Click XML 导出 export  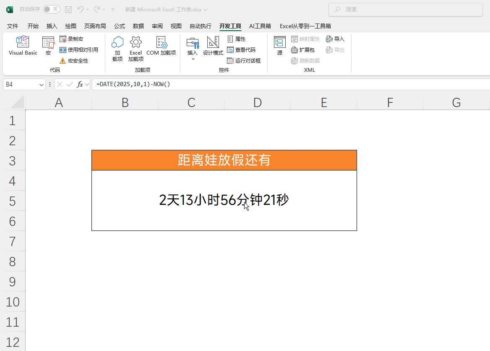[335, 50]
